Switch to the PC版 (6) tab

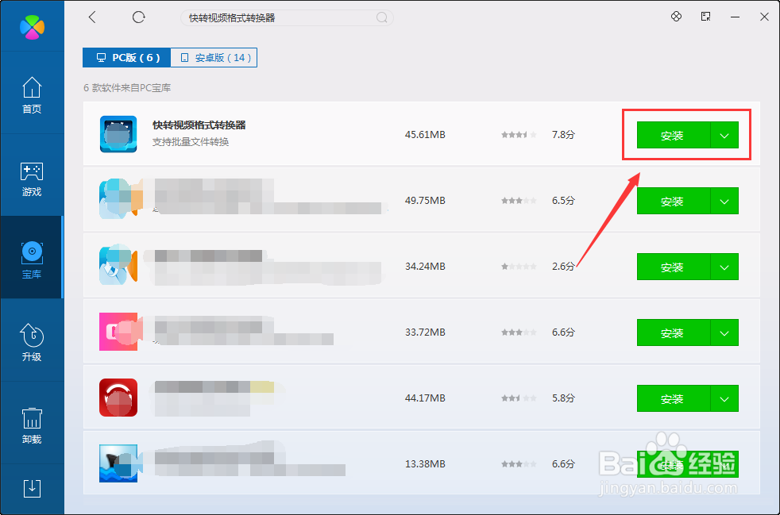tap(127, 58)
